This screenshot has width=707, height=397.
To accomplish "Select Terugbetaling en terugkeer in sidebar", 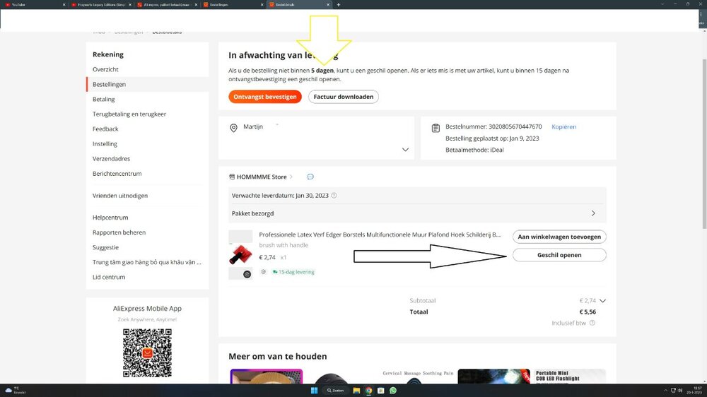I will click(129, 114).
